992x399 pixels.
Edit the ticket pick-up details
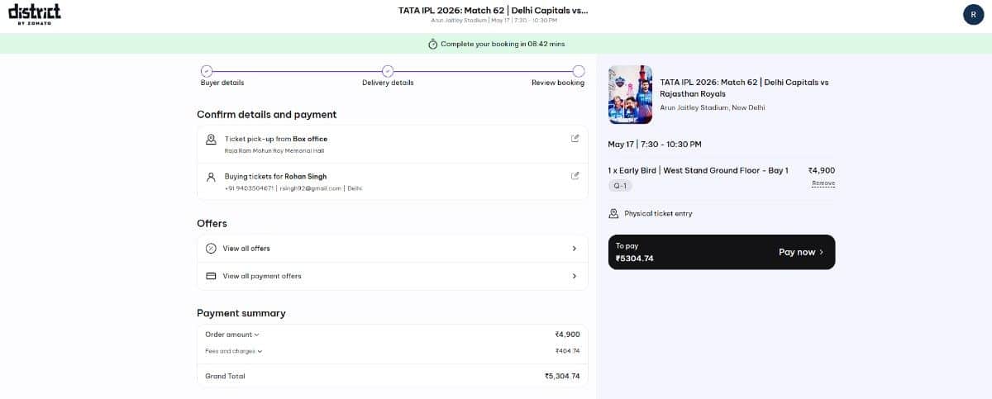pyautogui.click(x=575, y=138)
